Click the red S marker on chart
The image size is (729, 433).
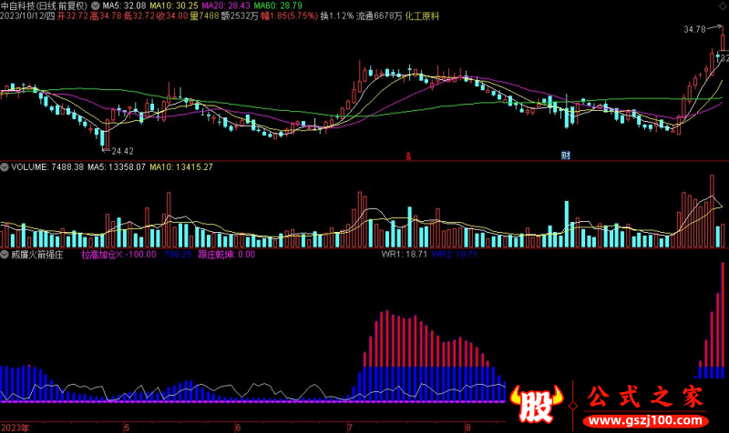(408, 156)
